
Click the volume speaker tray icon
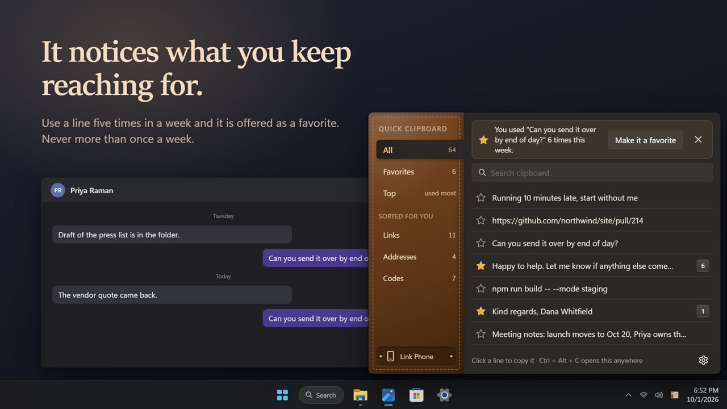coord(659,395)
